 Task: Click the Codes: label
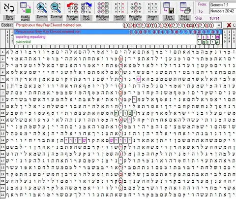[7, 25]
